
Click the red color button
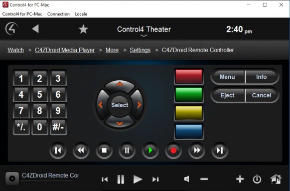point(189,77)
